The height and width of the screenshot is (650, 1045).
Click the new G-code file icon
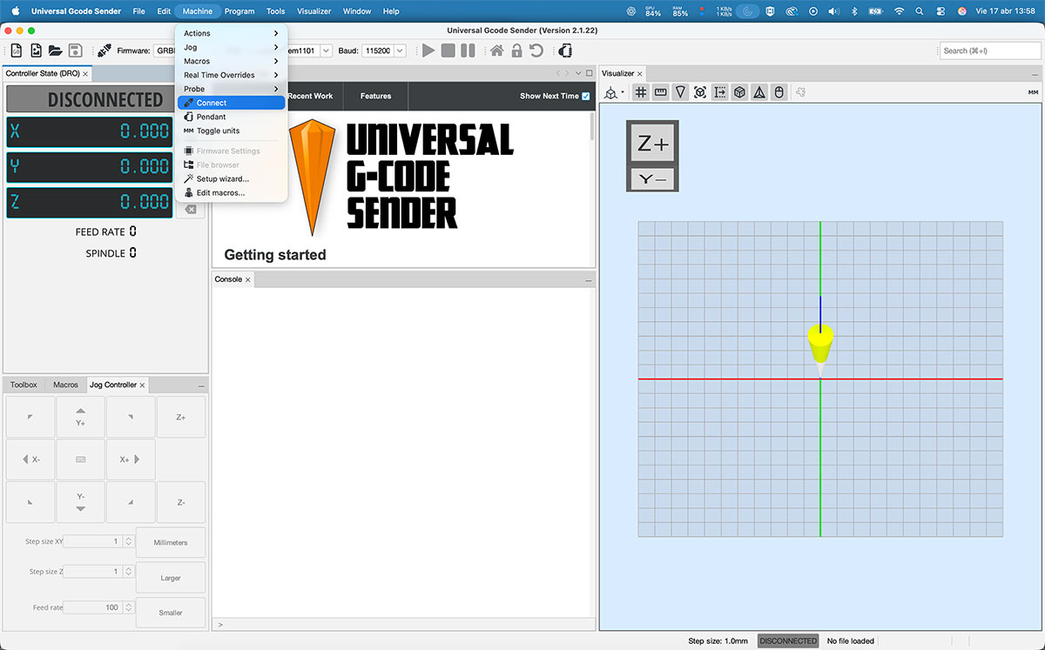coord(16,50)
